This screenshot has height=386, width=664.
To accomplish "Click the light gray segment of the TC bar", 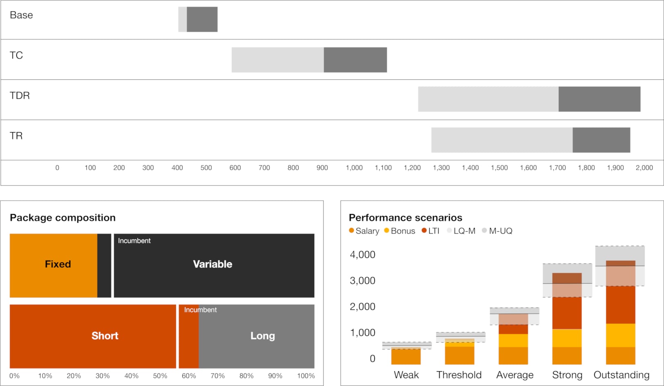I will pos(277,60).
